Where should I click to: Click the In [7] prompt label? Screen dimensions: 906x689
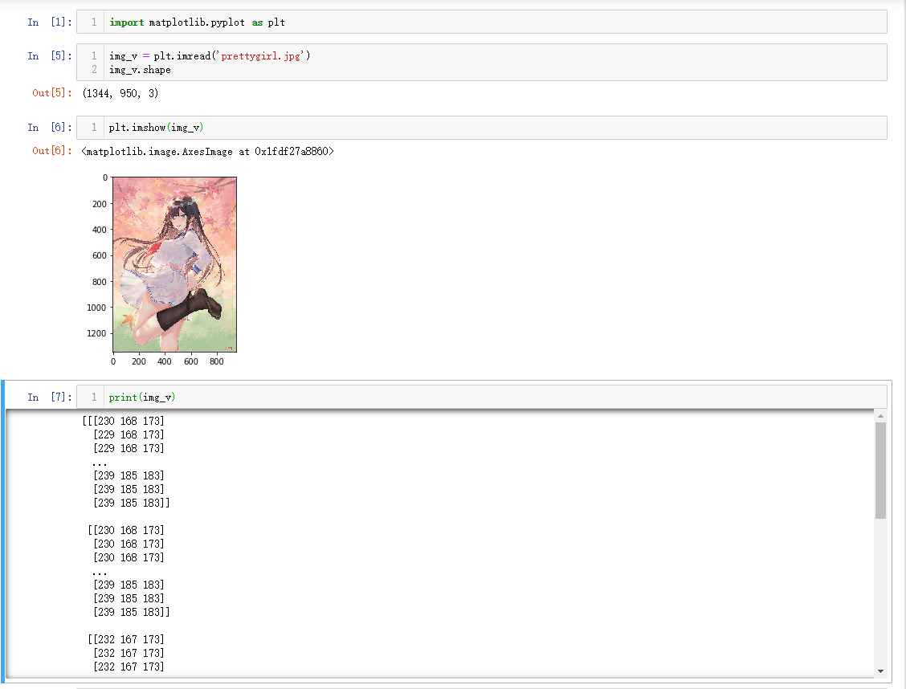(48, 397)
